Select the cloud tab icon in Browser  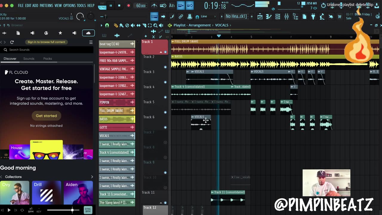pos(88,33)
